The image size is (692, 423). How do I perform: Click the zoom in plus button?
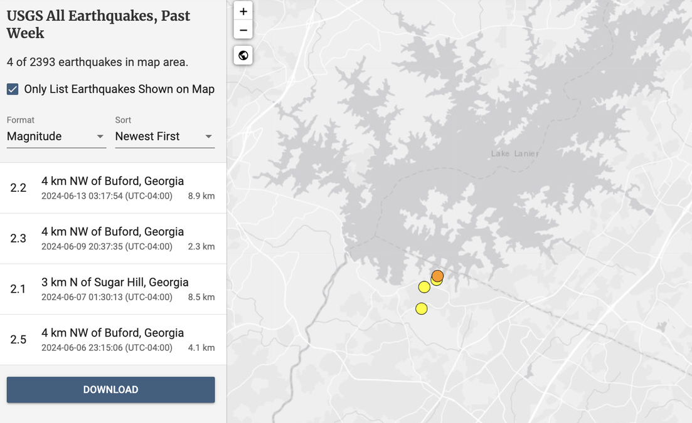[x=243, y=11]
